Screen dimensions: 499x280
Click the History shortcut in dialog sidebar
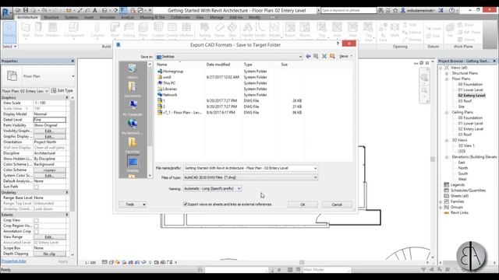coord(133,71)
